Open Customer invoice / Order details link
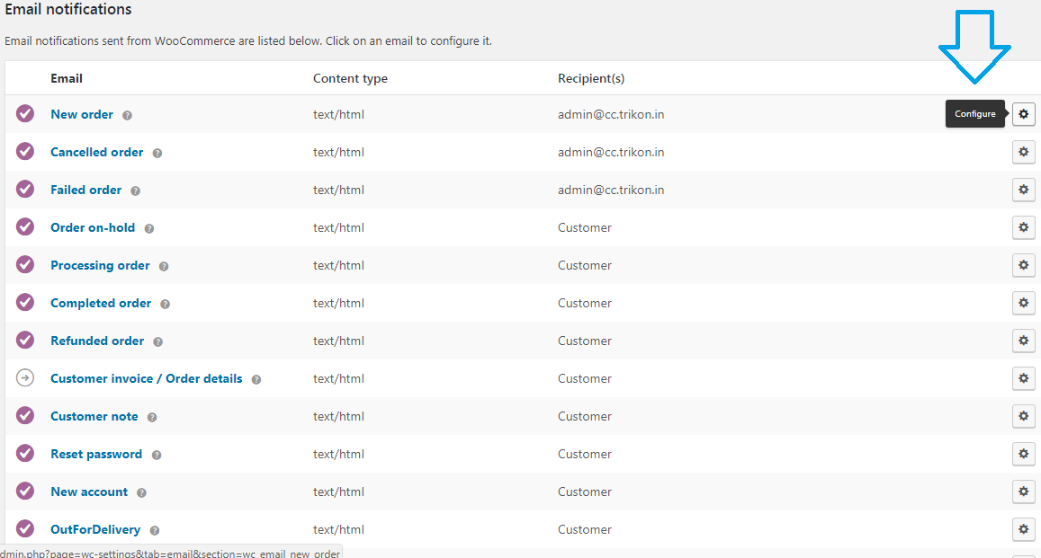Image resolution: width=1041 pixels, height=558 pixels. point(147,378)
